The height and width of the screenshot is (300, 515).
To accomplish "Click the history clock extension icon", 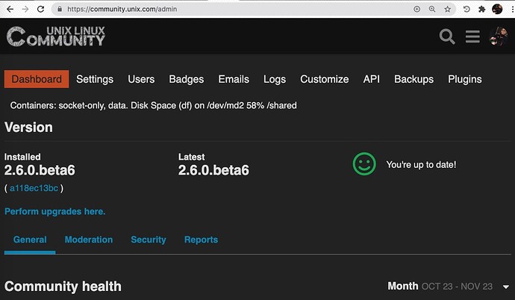I will click(x=466, y=9).
